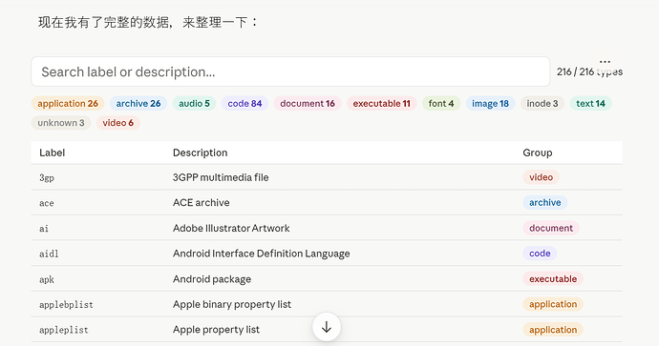Enable the font 4 filter chip
Image resolution: width=659 pixels, height=346 pixels.
pyautogui.click(x=441, y=104)
